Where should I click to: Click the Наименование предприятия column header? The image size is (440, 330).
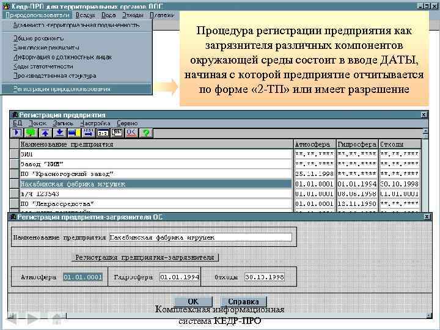(x=156, y=144)
